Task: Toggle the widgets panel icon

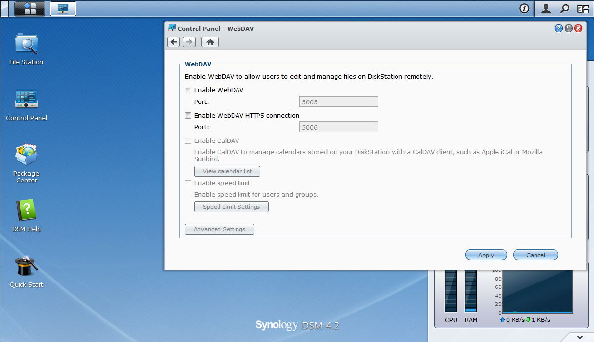Action: point(583,8)
